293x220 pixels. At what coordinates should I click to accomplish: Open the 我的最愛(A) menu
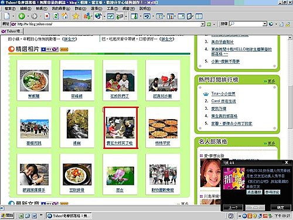point(61,9)
